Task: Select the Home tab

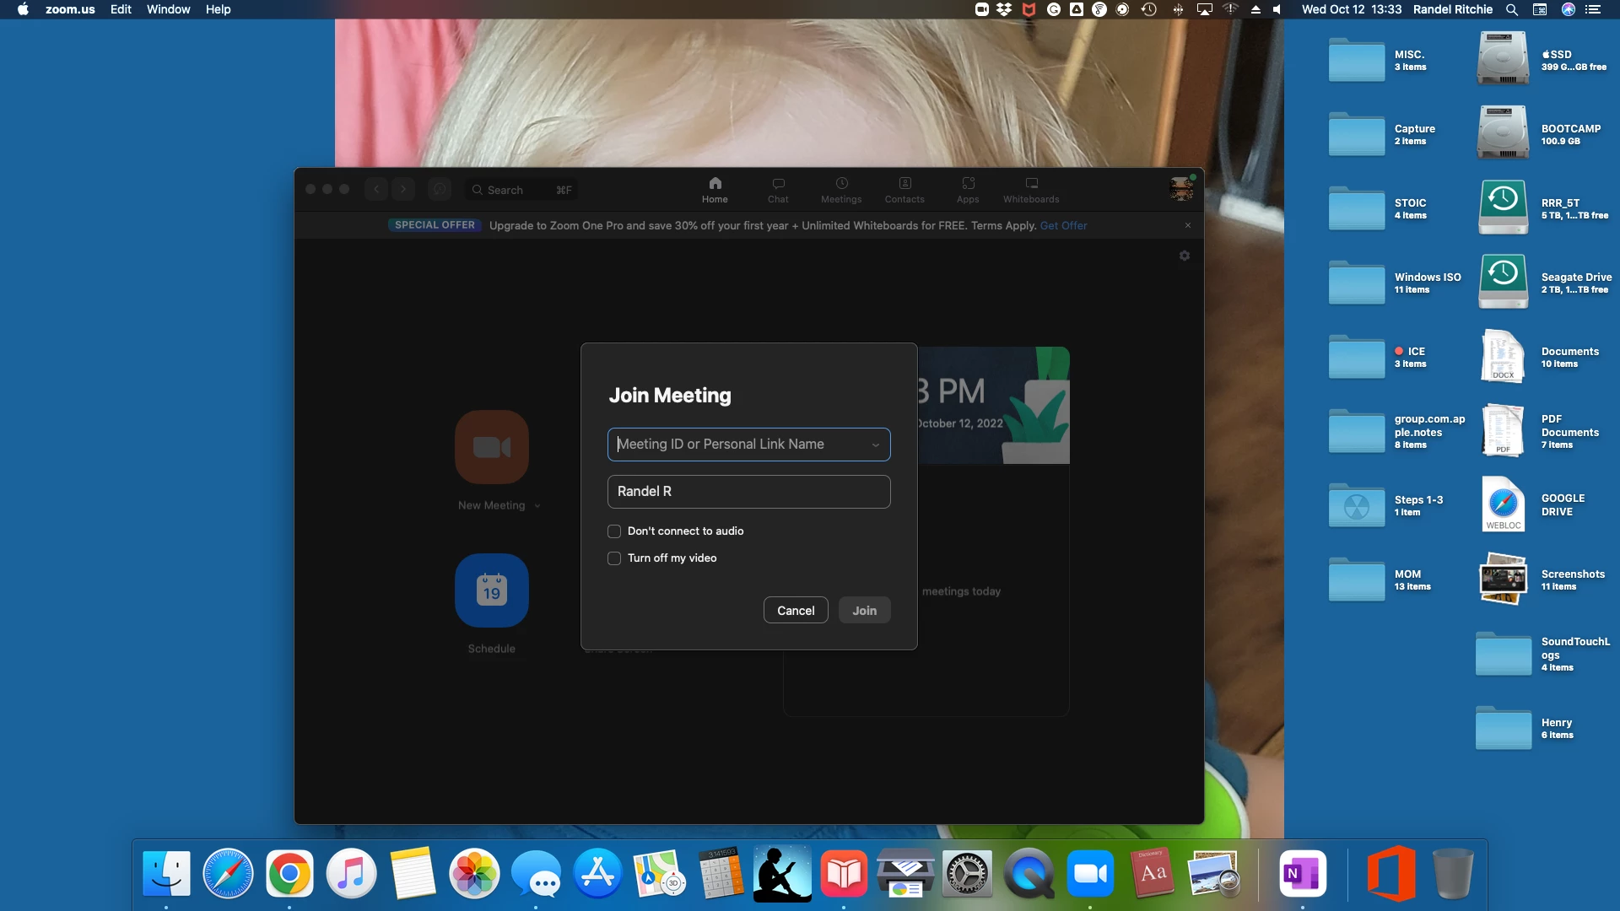Action: tap(715, 189)
